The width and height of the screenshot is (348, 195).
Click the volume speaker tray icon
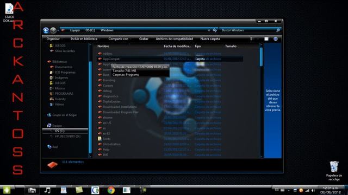click(313, 190)
